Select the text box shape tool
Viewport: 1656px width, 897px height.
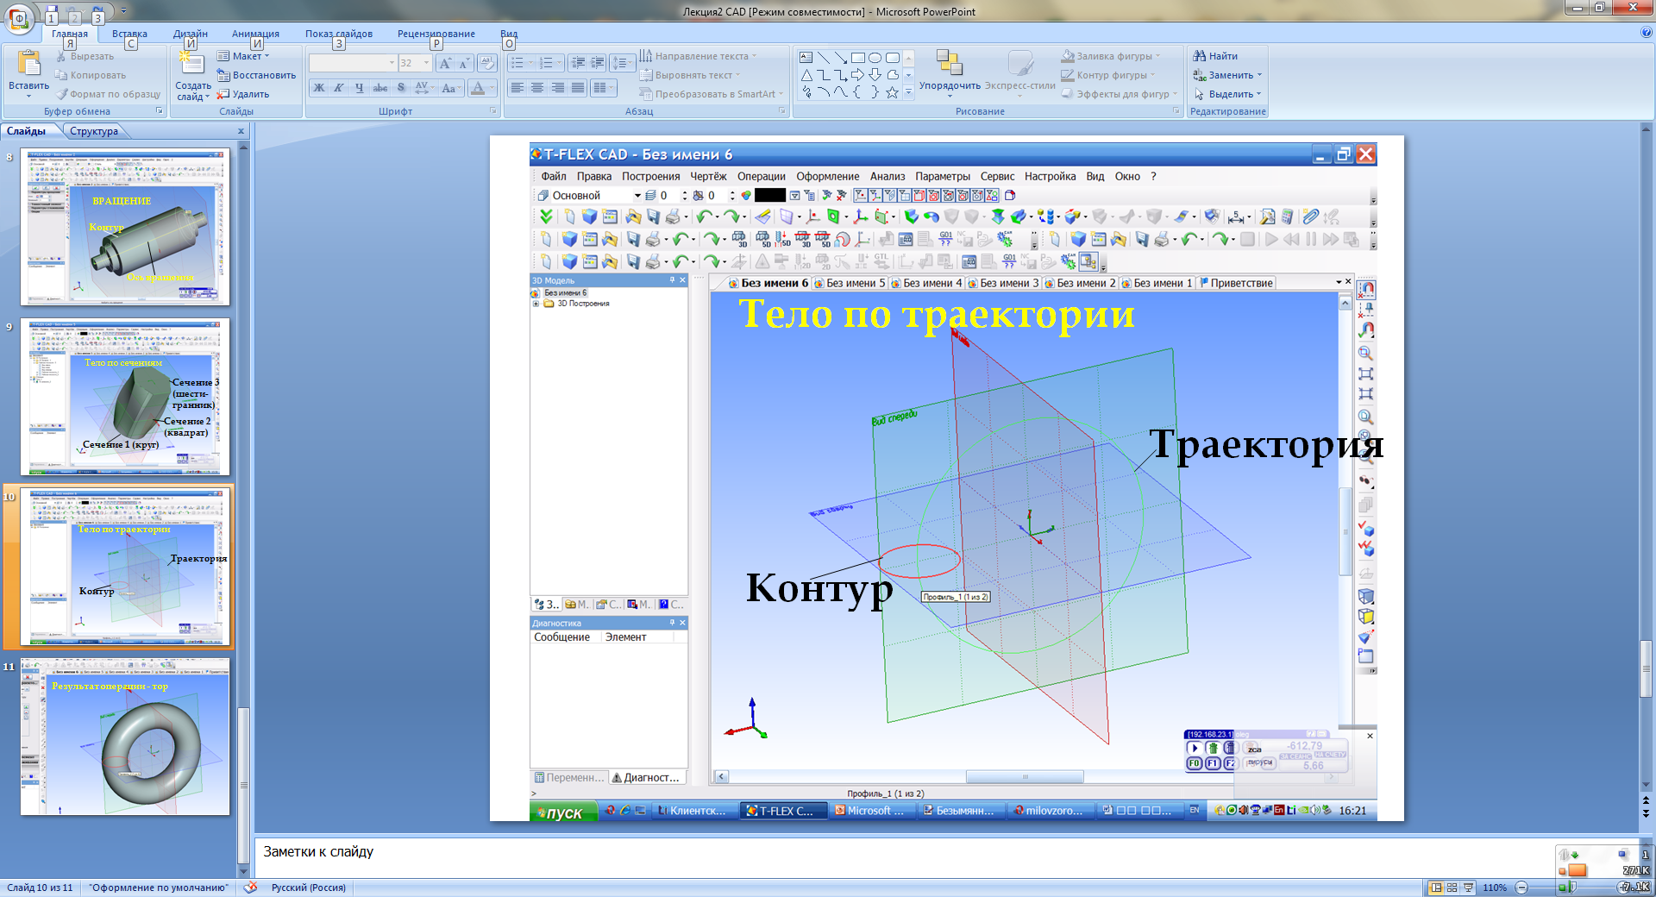coord(806,58)
